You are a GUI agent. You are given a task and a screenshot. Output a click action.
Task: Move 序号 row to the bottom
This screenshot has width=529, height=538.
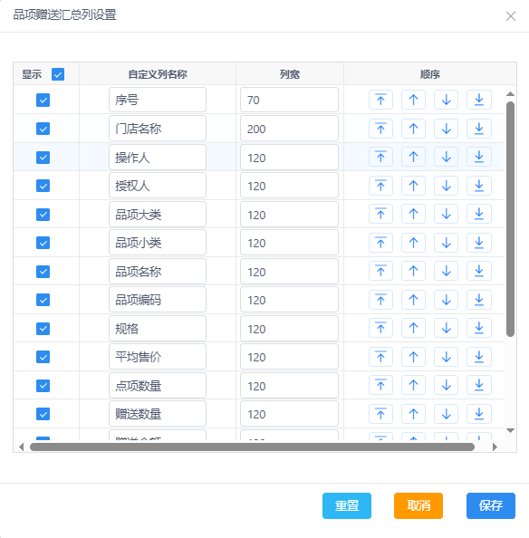479,100
